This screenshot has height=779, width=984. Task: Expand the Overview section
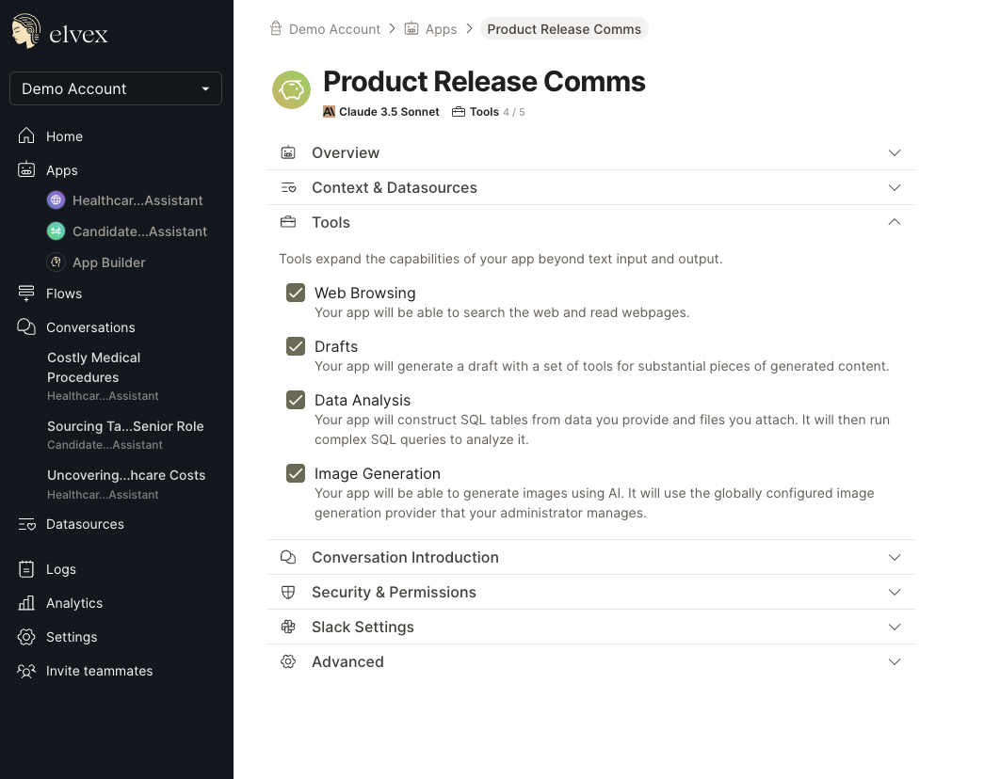[x=895, y=152]
